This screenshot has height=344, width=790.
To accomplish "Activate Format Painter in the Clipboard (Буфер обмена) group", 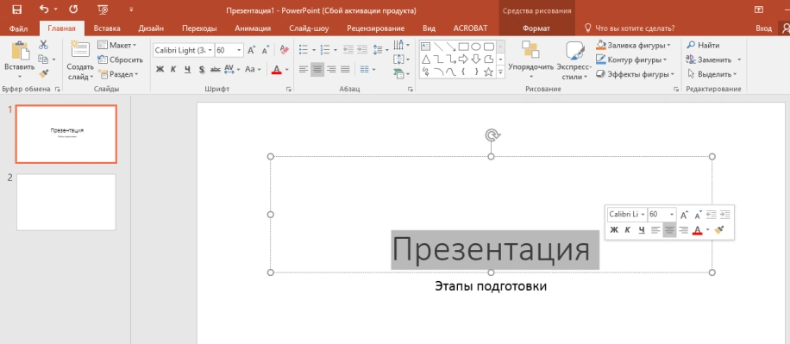I will coord(43,74).
